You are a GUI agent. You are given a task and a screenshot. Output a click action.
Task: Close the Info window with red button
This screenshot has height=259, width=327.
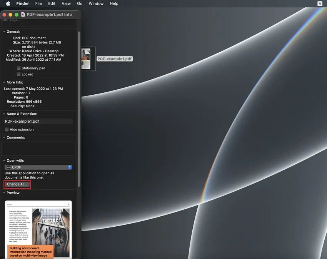tap(4, 15)
